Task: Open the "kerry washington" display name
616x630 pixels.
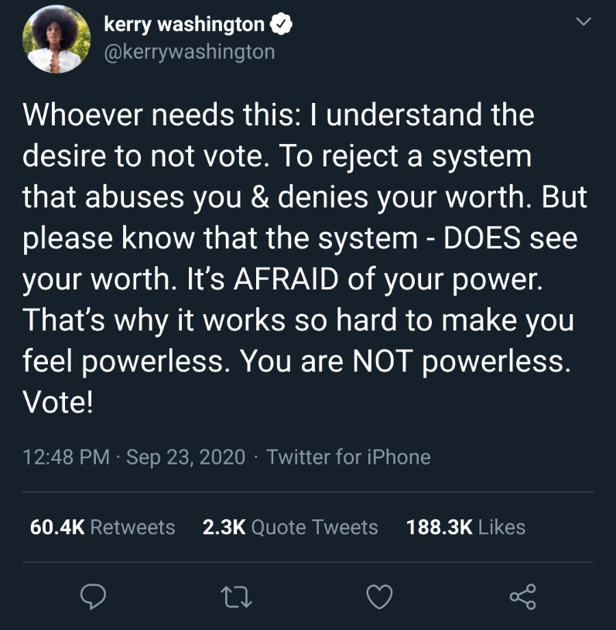Action: (x=184, y=25)
